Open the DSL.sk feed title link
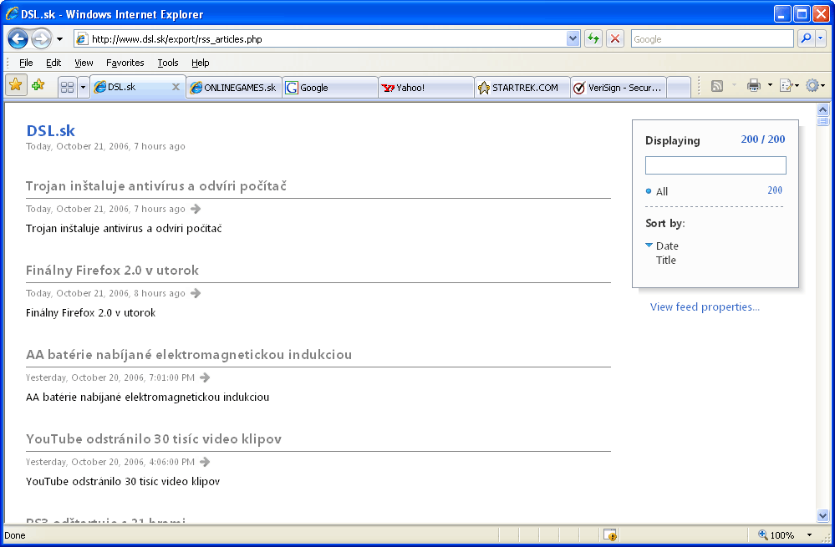The width and height of the screenshot is (835, 547). (51, 130)
